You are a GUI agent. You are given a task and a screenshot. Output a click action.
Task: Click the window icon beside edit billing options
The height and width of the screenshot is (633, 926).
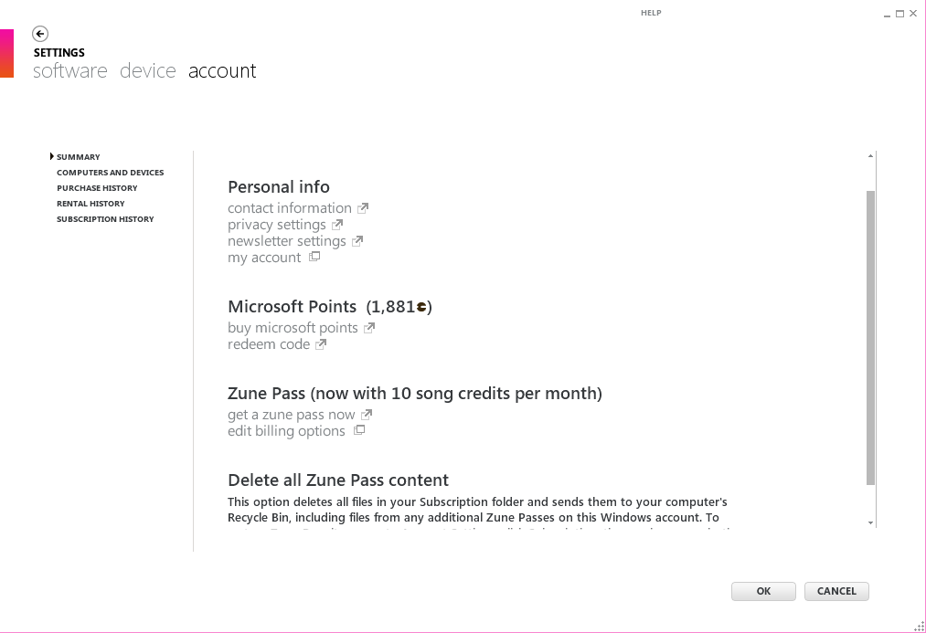pyautogui.click(x=359, y=430)
